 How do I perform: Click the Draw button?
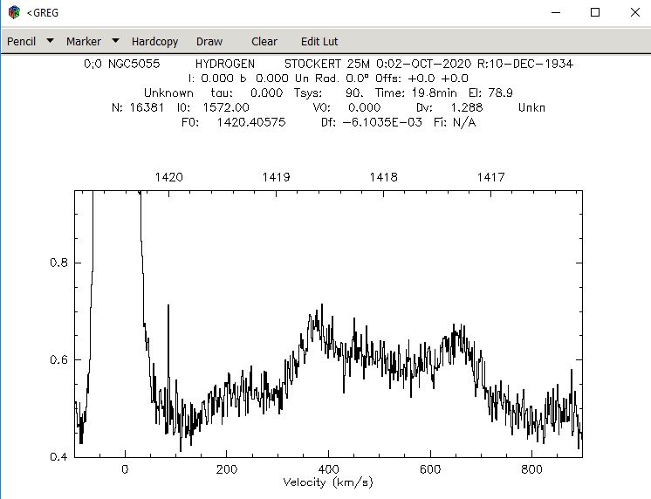209,42
